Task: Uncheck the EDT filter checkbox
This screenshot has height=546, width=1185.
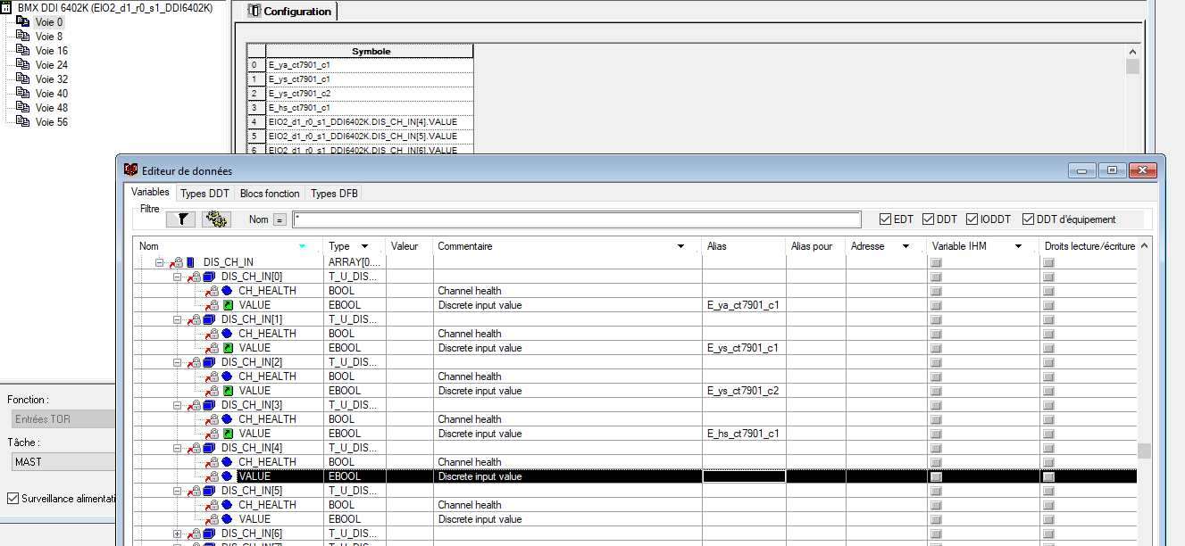Action: click(x=885, y=219)
